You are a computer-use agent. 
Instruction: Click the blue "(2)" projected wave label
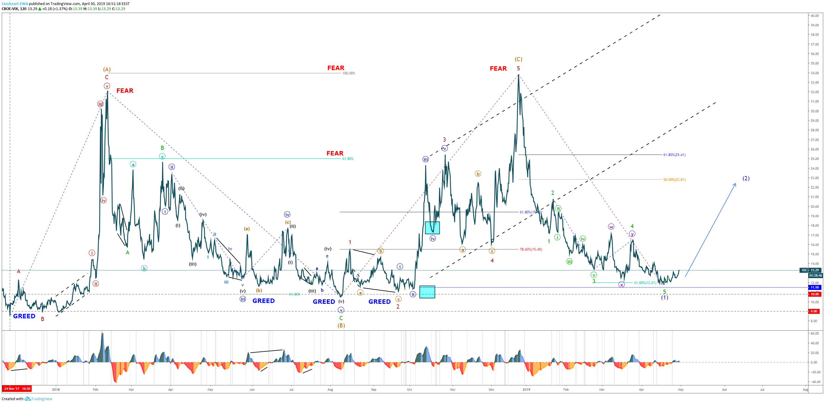(746, 179)
